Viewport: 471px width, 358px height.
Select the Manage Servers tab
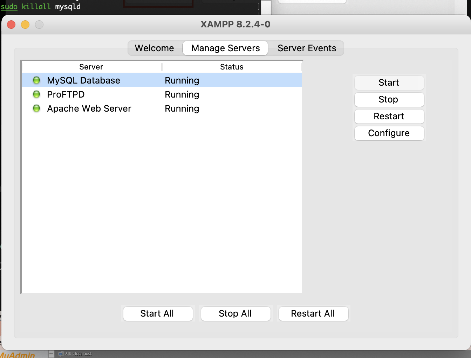pyautogui.click(x=225, y=48)
